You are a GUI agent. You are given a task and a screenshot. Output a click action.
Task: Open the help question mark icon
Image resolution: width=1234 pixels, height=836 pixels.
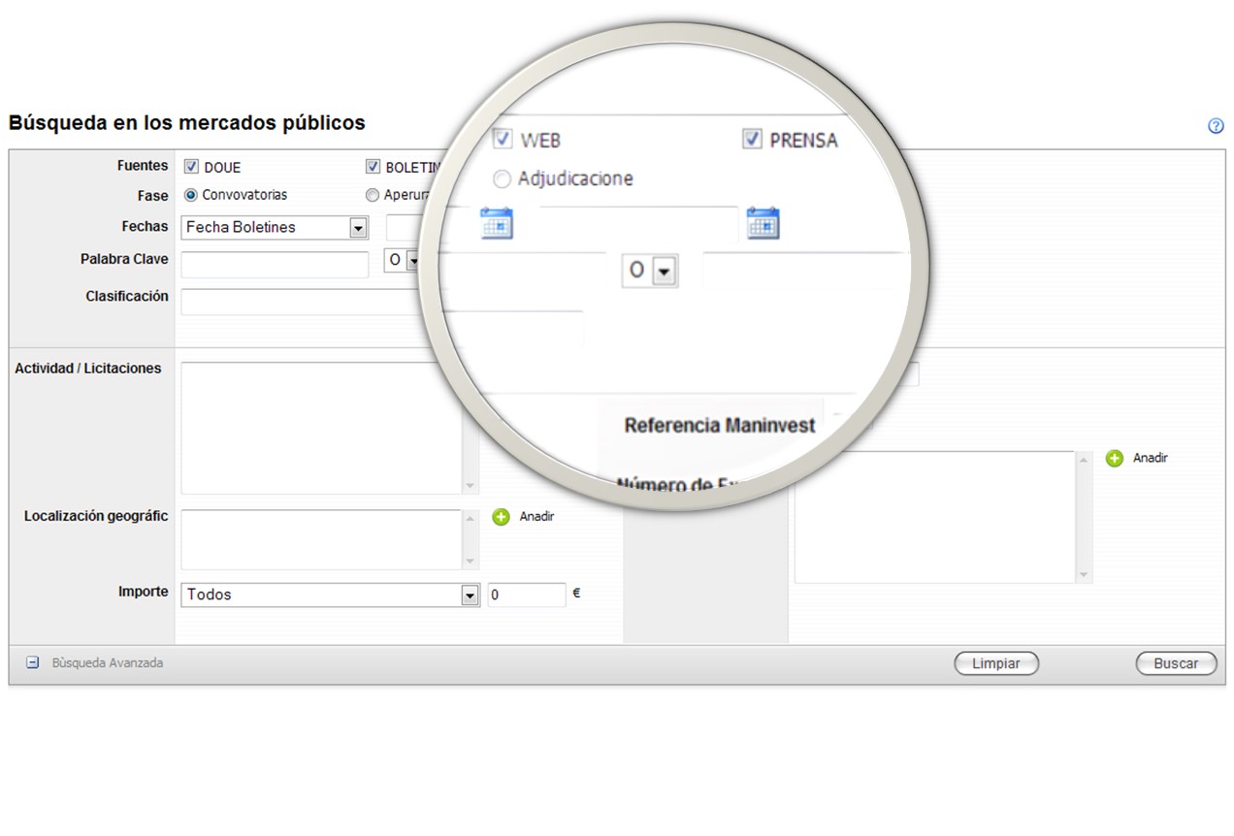pyautogui.click(x=1215, y=126)
